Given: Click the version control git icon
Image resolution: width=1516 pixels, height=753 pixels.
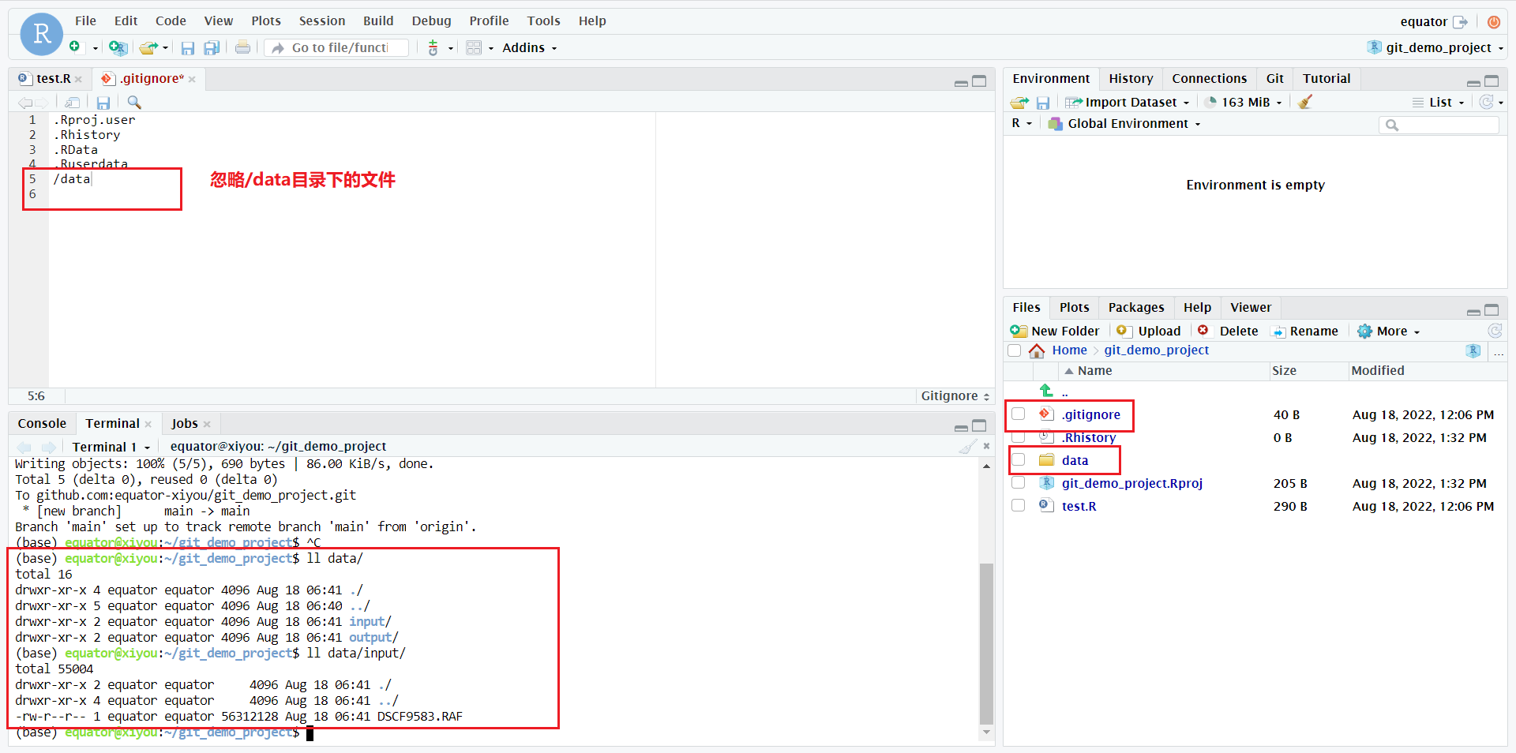Looking at the screenshot, I should click(433, 48).
